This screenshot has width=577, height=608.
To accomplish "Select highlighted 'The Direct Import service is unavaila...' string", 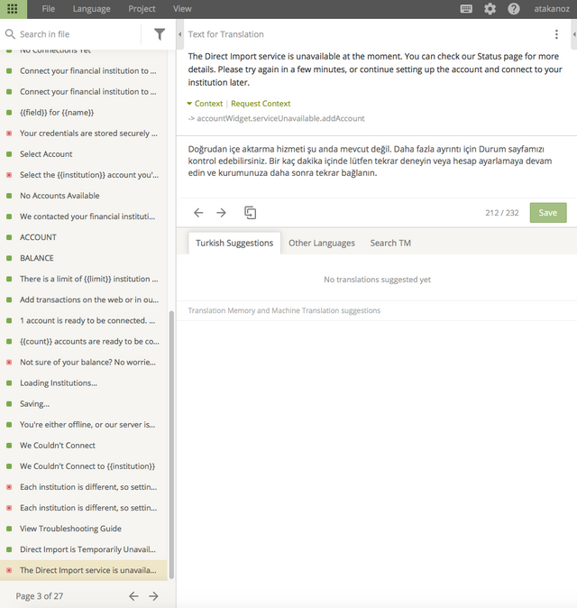I will coord(84,570).
